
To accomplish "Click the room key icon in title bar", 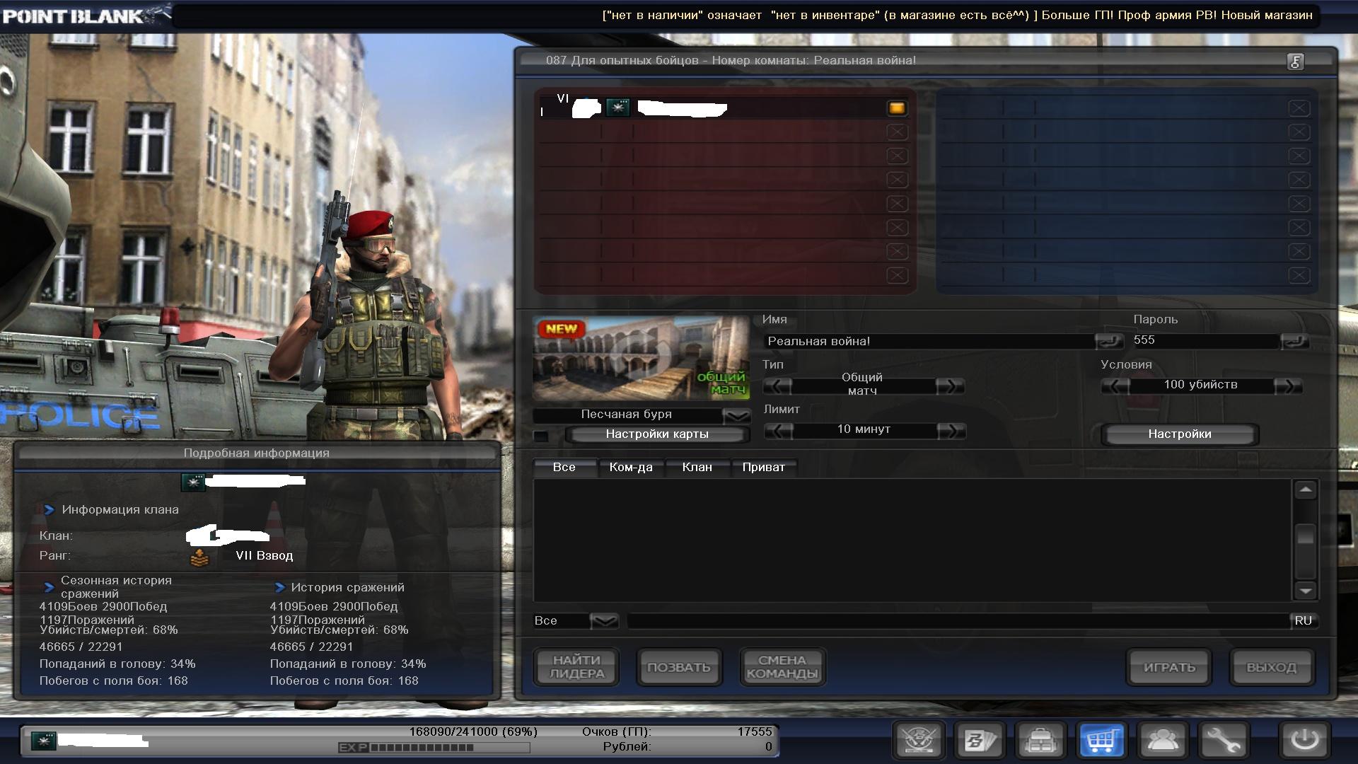I will pyautogui.click(x=1295, y=62).
